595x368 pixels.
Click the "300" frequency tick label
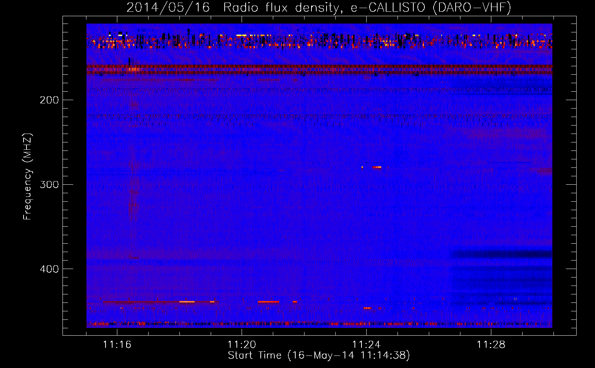[49, 184]
